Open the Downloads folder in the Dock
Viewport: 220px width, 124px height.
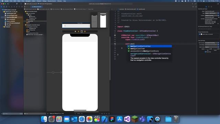[168, 119]
